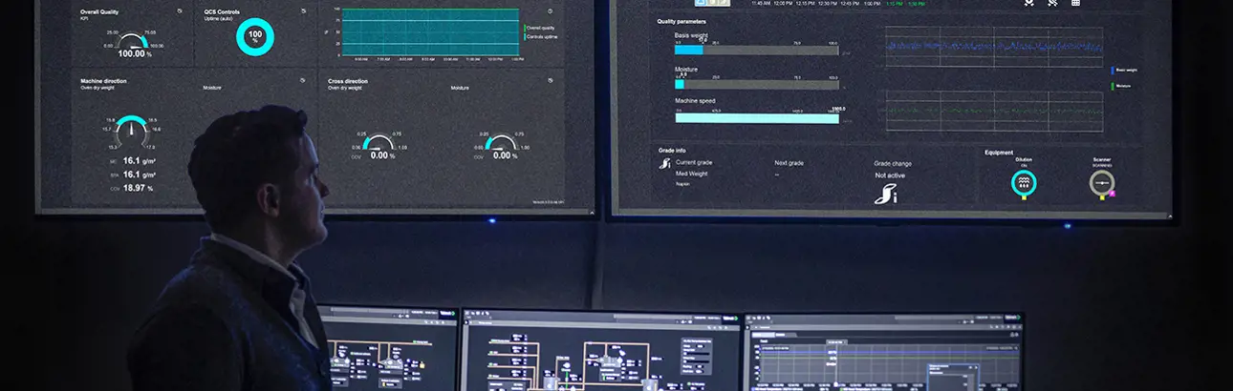The height and width of the screenshot is (391, 1233).
Task: Select the Machine speed progress bar
Action: pos(756,117)
